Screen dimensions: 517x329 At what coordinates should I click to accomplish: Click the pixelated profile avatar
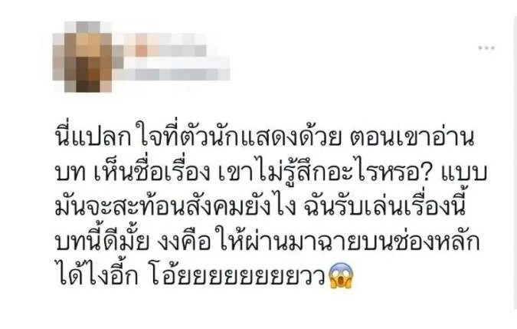pos(83,57)
